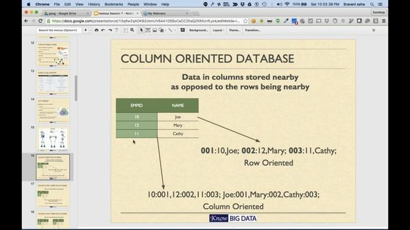410x230 pixels.
Task: Collapse the toolbar with the double chevron
Action: (x=373, y=30)
